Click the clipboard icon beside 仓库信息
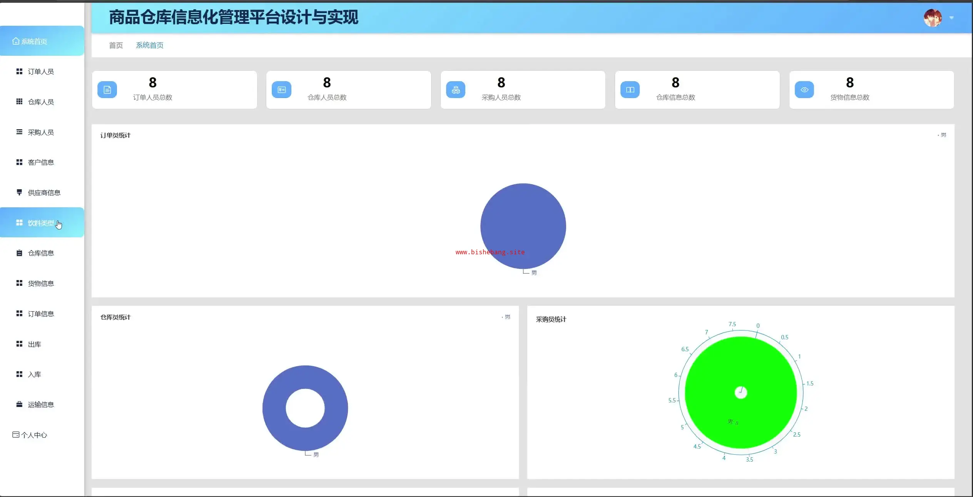This screenshot has height=497, width=973. click(19, 253)
